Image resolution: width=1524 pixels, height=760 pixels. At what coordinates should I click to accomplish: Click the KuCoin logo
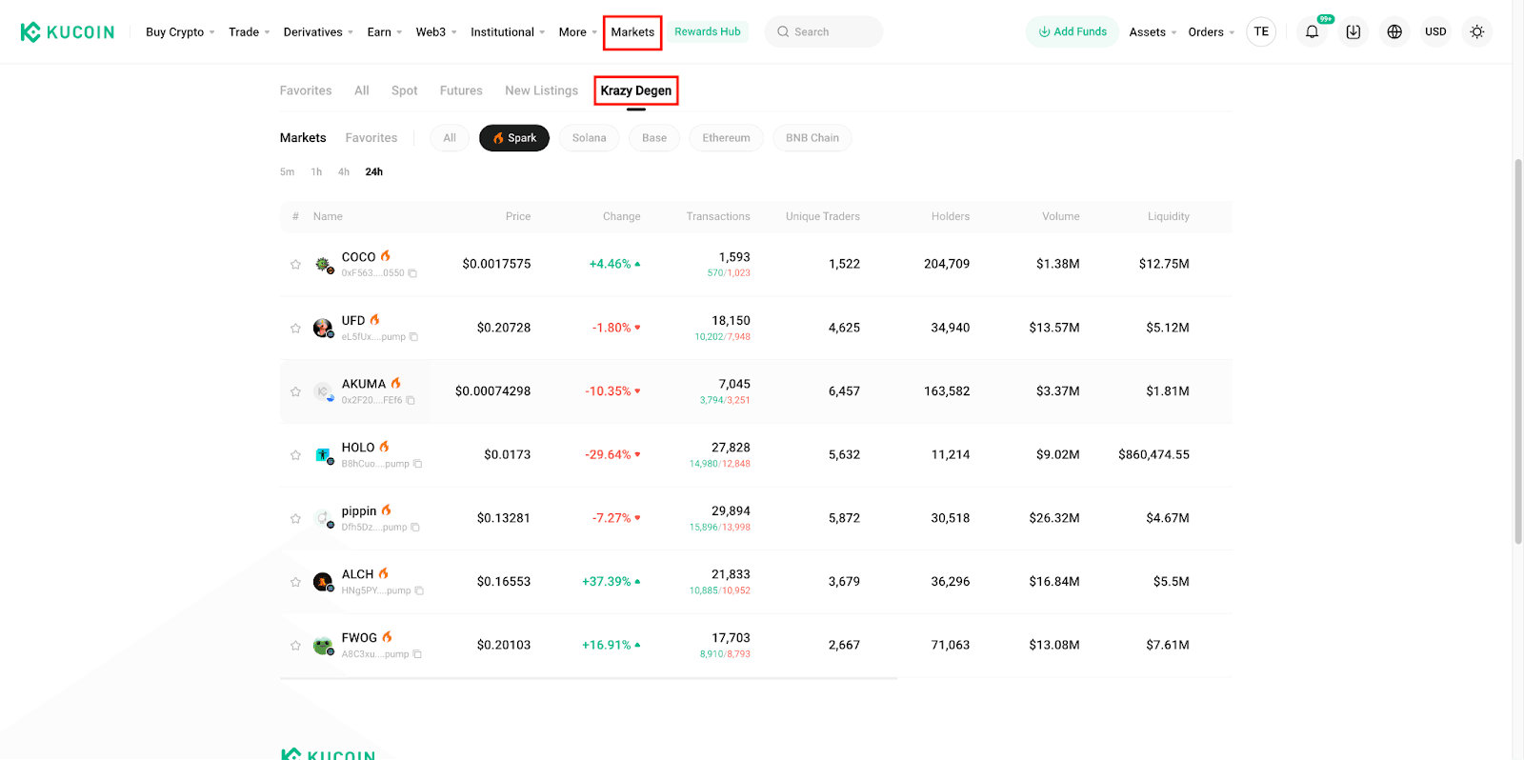[68, 32]
